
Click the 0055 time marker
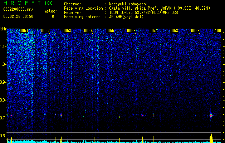coord(110,31)
